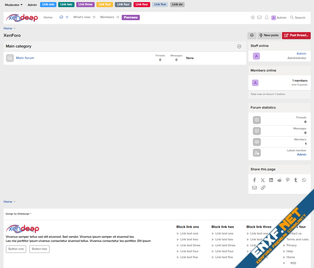
Task: Share this page on Reddit
Action: (279, 180)
